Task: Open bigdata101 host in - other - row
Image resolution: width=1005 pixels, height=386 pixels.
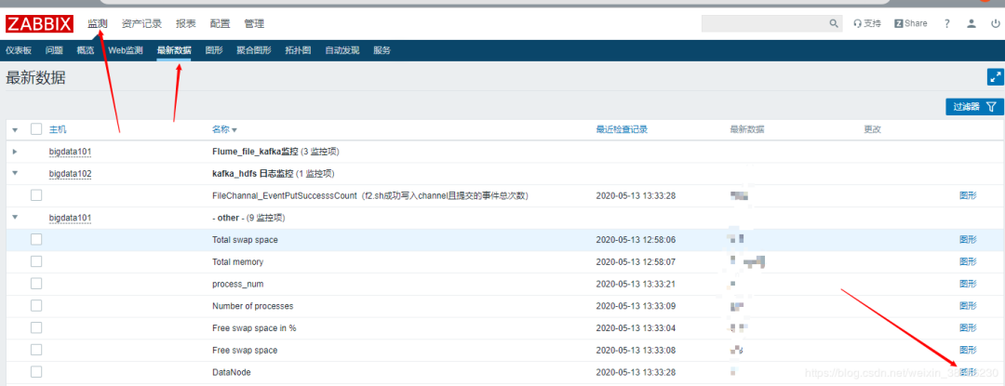Action: (71, 218)
